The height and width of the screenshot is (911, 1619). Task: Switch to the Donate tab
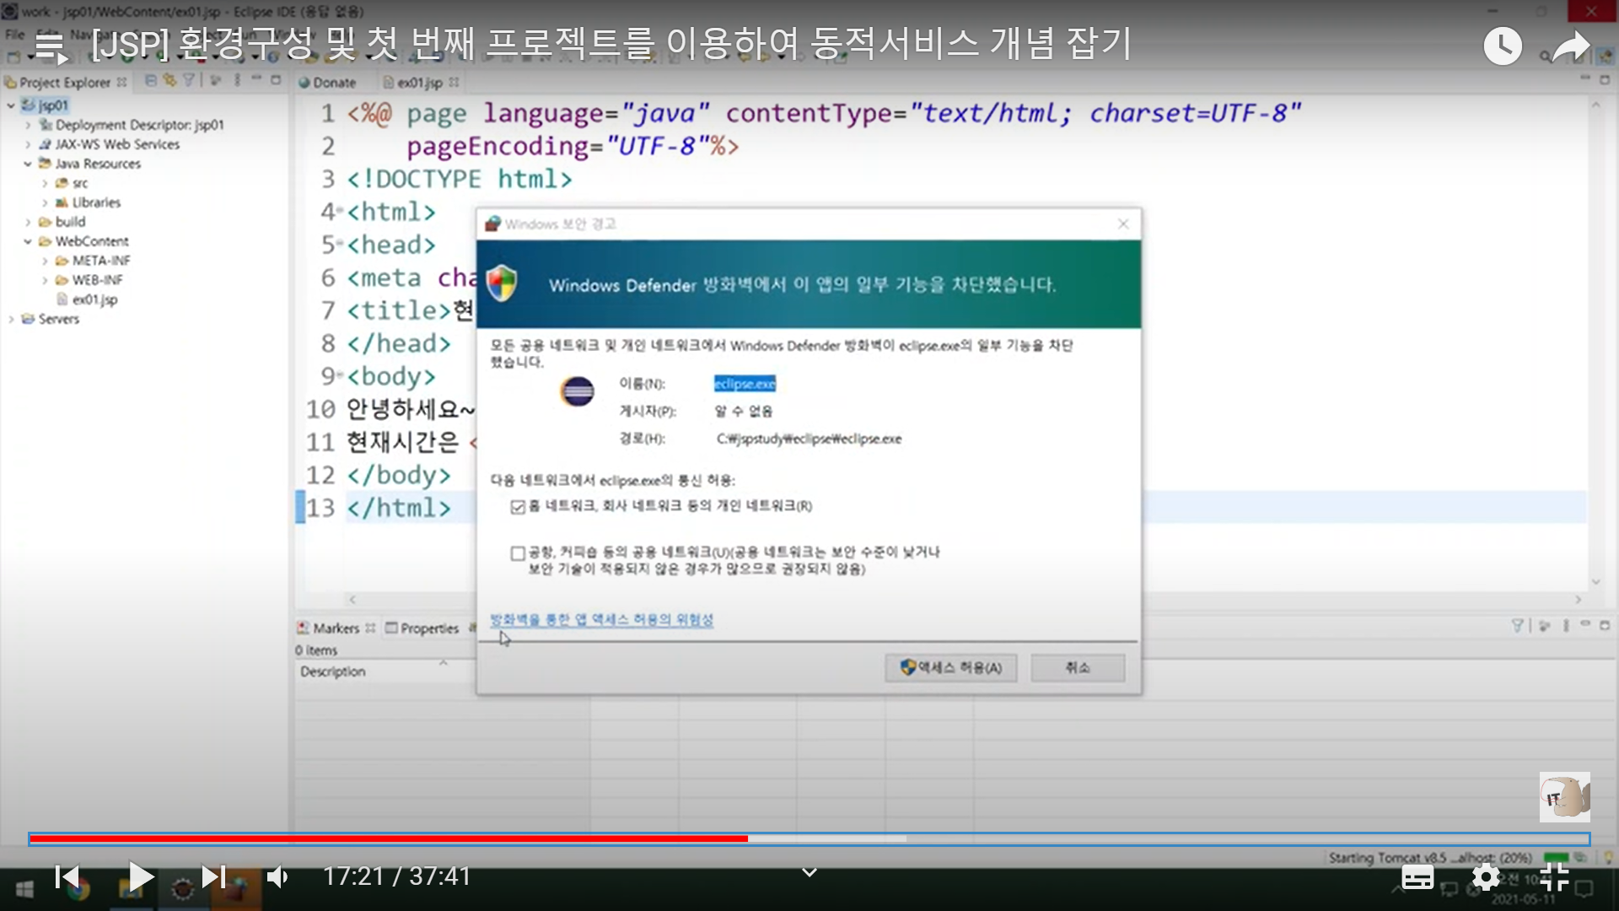[x=327, y=83]
